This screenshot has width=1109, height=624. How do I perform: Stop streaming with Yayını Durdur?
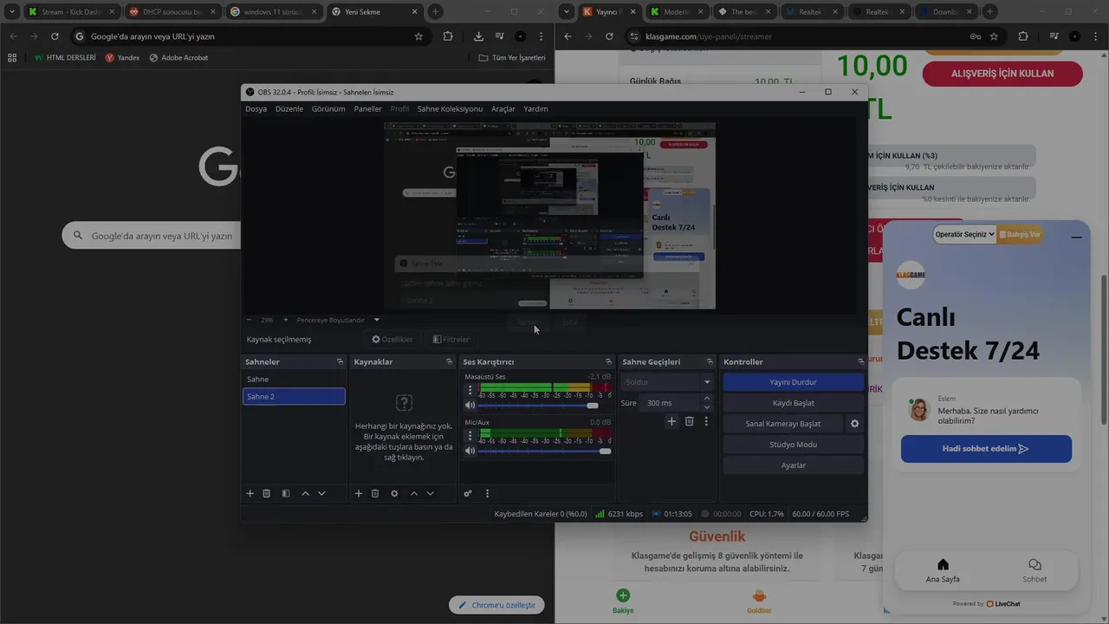(793, 382)
